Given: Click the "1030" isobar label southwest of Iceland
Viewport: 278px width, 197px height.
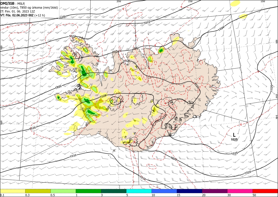Looking at the screenshot, I should coord(73,156).
